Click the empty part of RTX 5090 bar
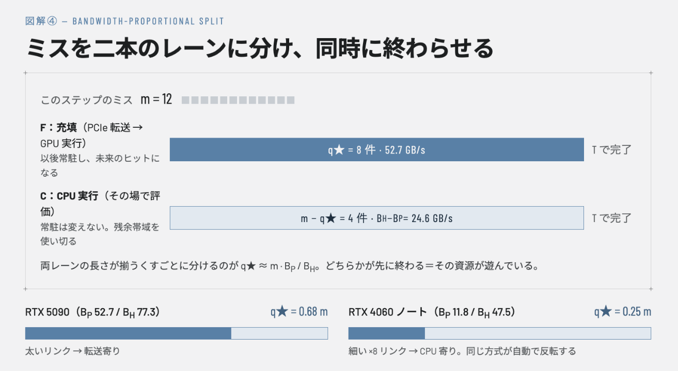Image resolution: width=678 pixels, height=371 pixels. click(x=279, y=333)
